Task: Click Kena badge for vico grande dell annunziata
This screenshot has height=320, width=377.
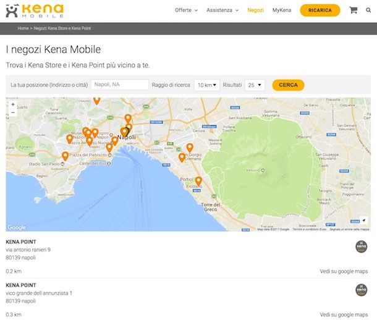Action: point(361,290)
